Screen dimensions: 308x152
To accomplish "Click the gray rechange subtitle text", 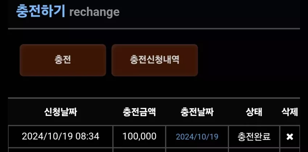I will pyautogui.click(x=95, y=12).
